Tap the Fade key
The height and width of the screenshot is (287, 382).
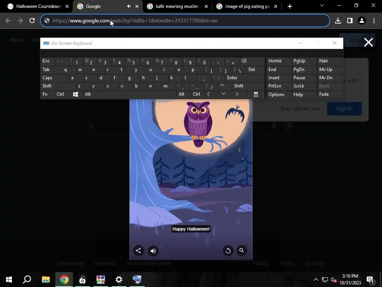[x=330, y=94]
